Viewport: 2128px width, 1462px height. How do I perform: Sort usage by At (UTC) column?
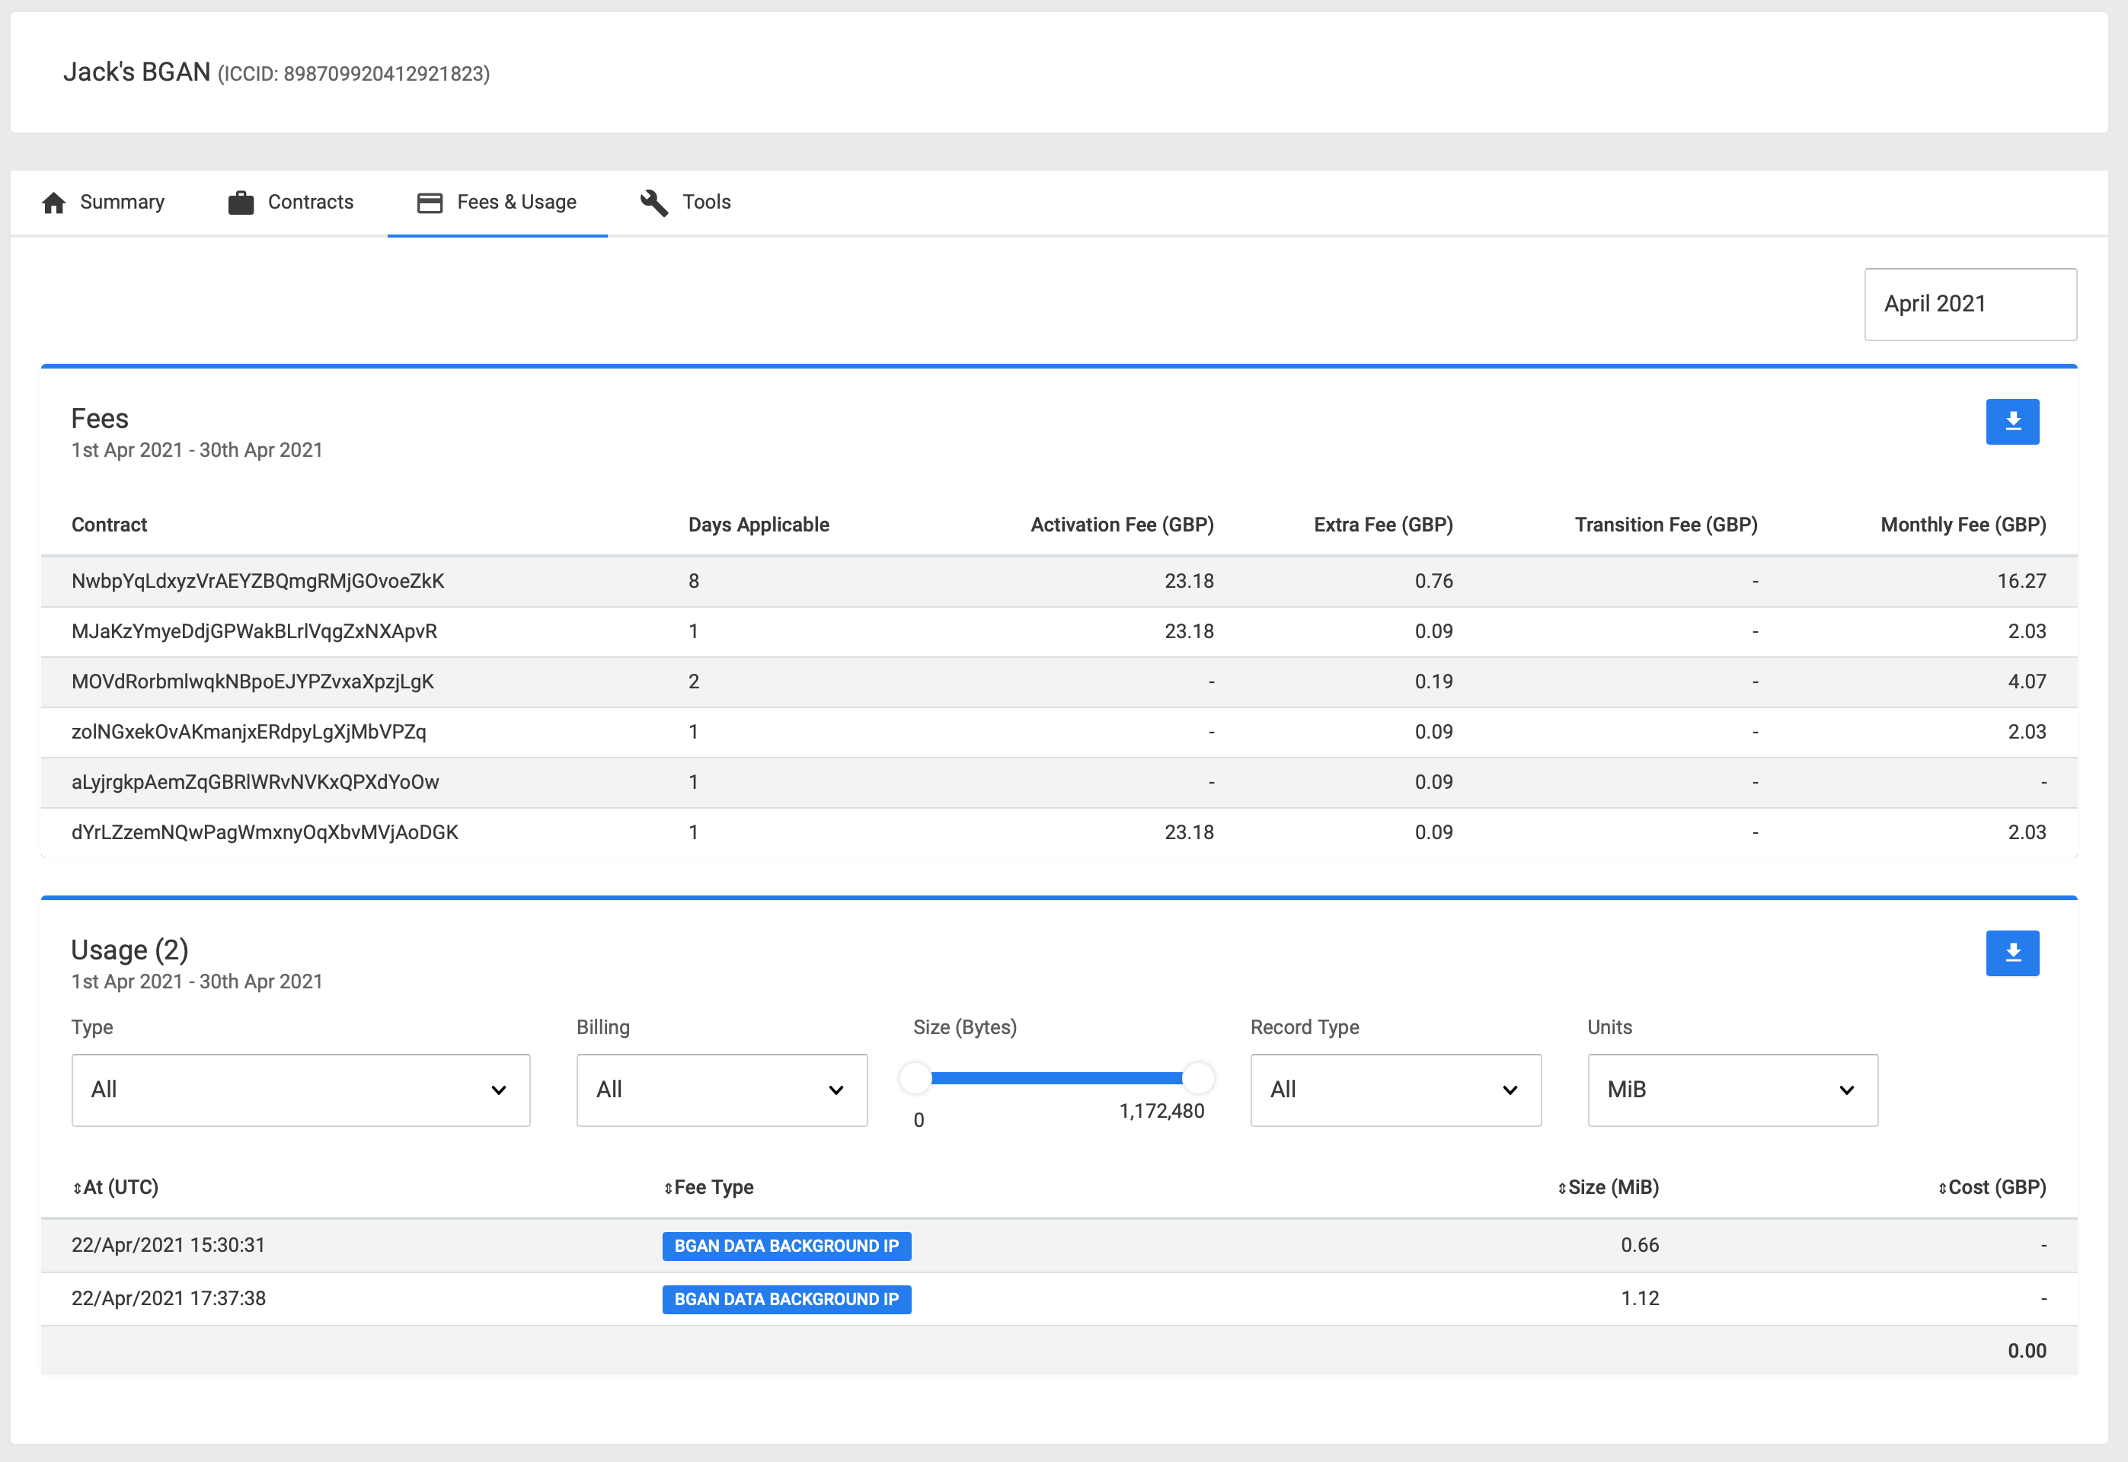[x=116, y=1187]
